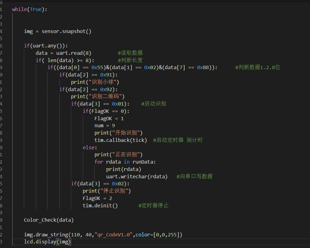Click print("停止识别") statement

click(106, 191)
